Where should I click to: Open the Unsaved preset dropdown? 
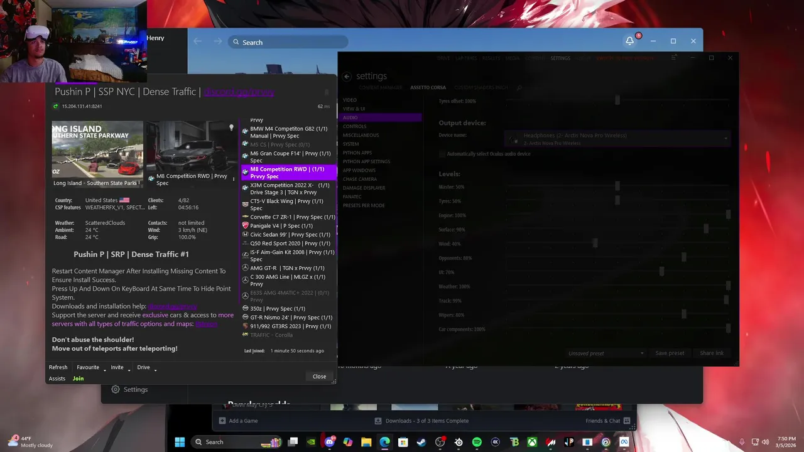tap(606, 353)
